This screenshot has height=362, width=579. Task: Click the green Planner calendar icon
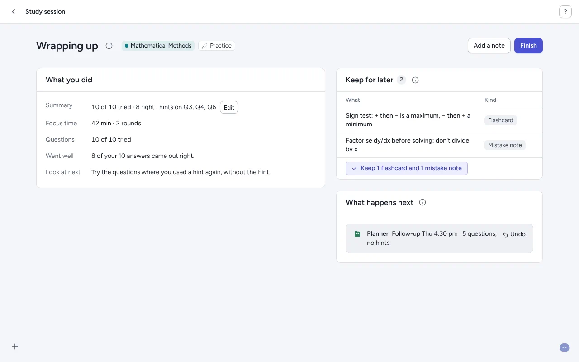click(357, 234)
